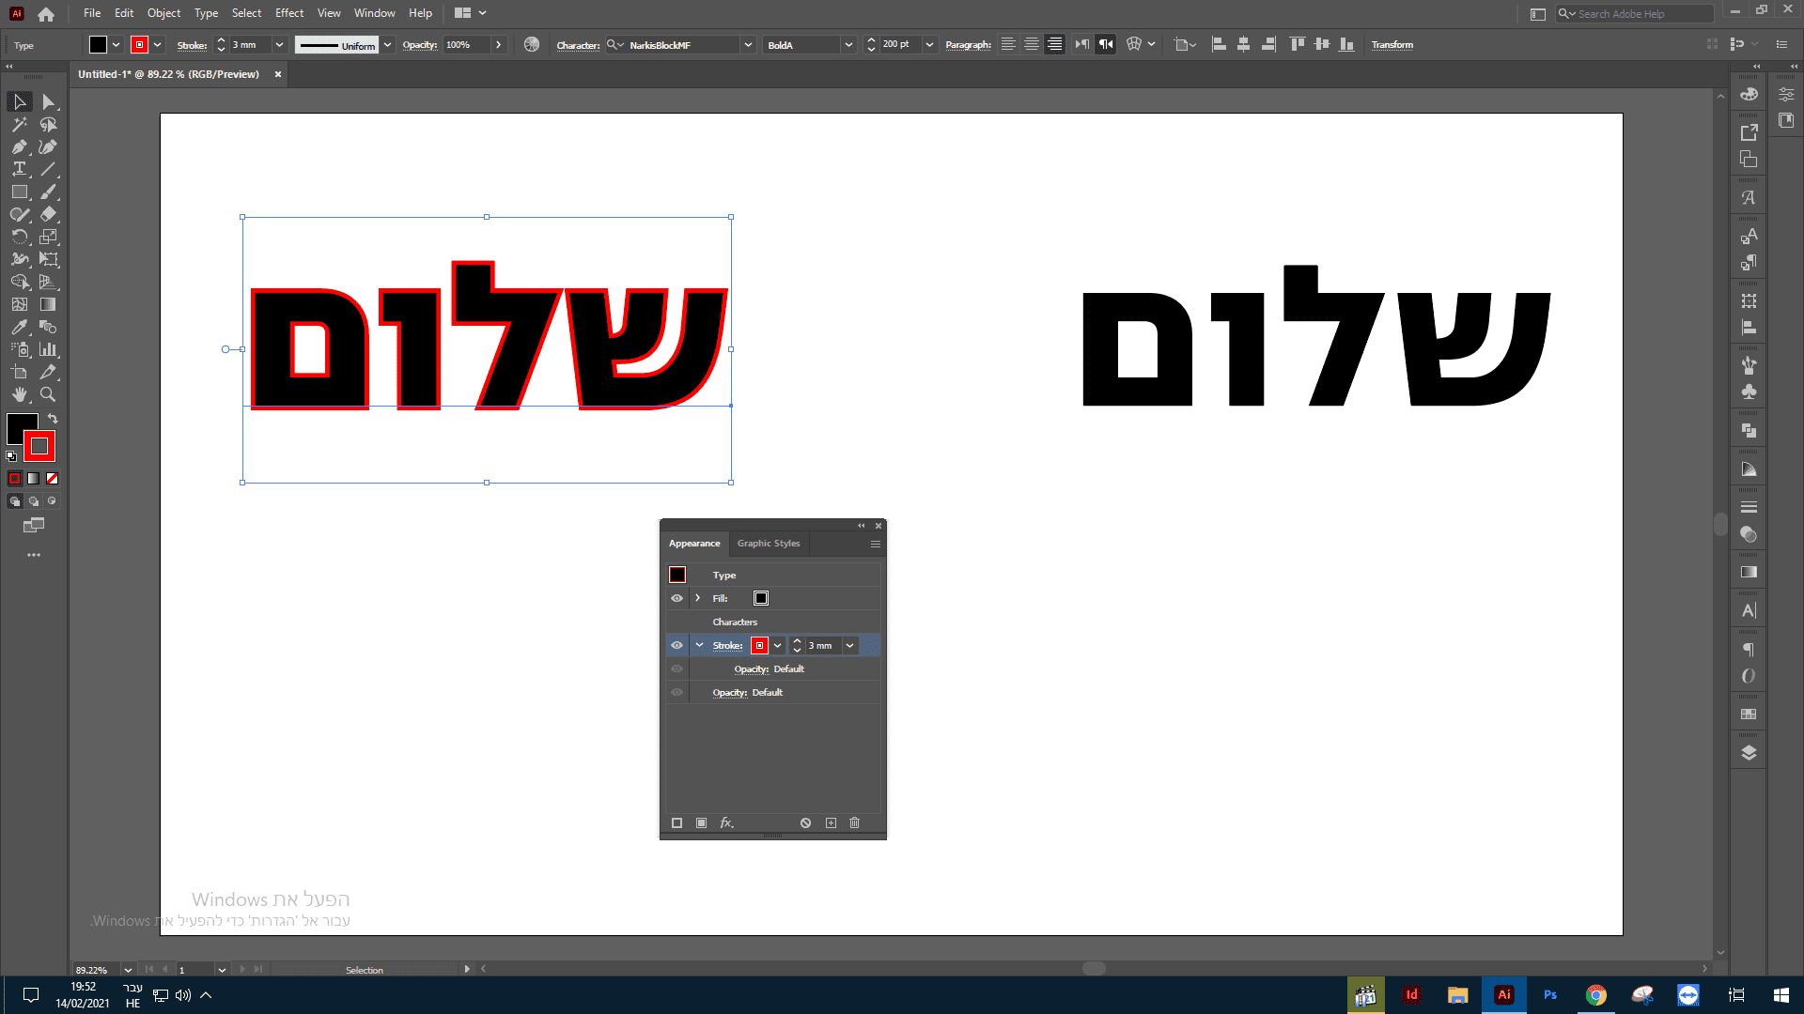Select the Direct Selection tool

[48, 102]
